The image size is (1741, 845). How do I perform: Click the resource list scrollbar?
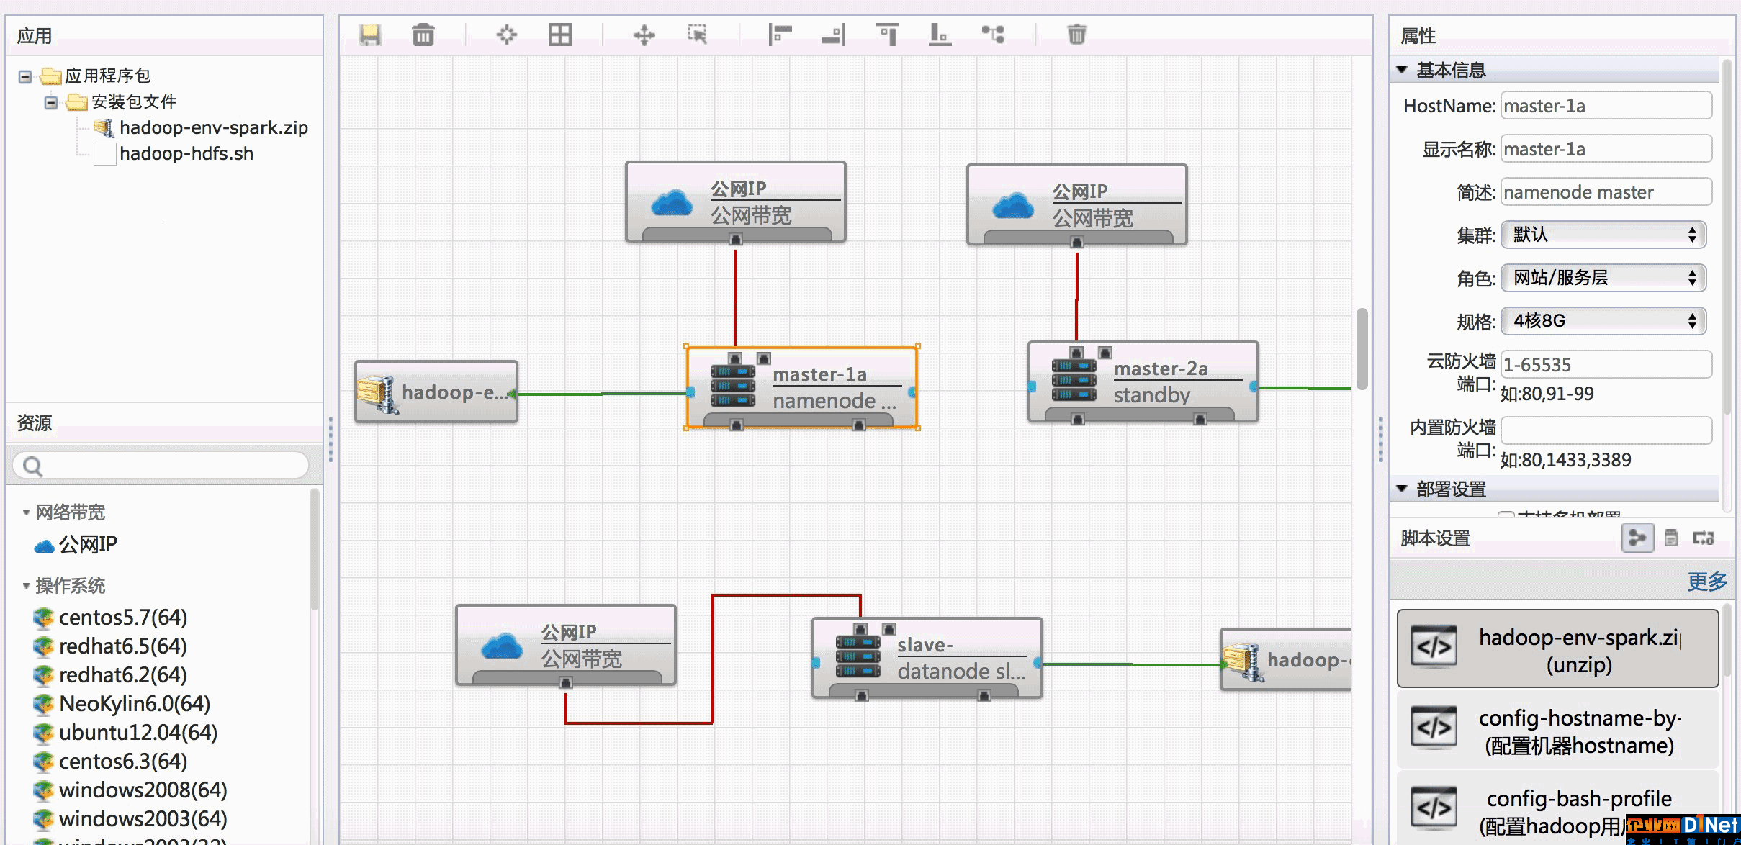pyautogui.click(x=315, y=550)
